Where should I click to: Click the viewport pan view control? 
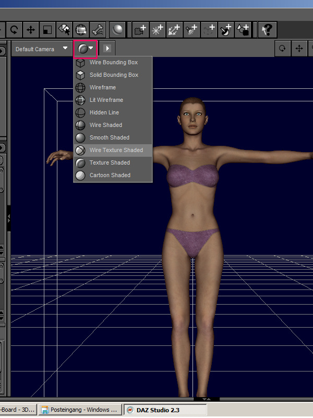coord(299,49)
